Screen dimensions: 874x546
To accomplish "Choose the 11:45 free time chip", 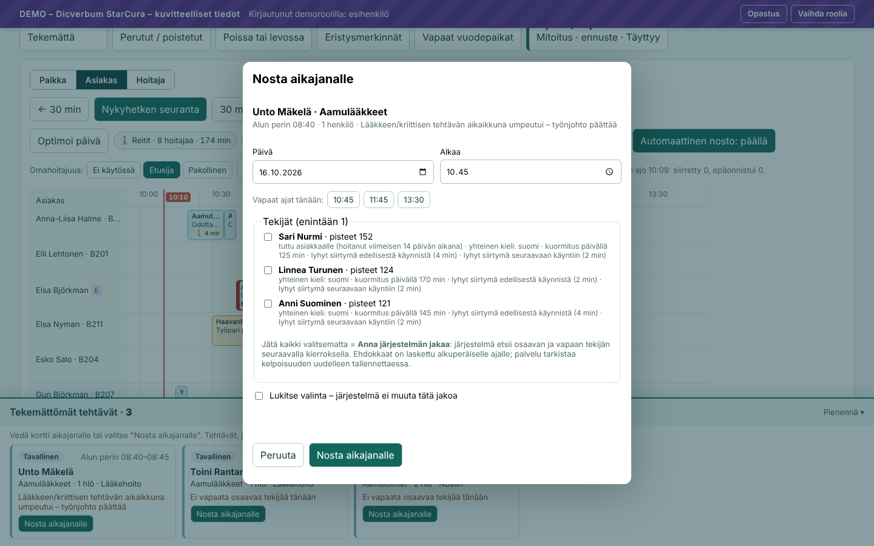I will tap(379, 200).
